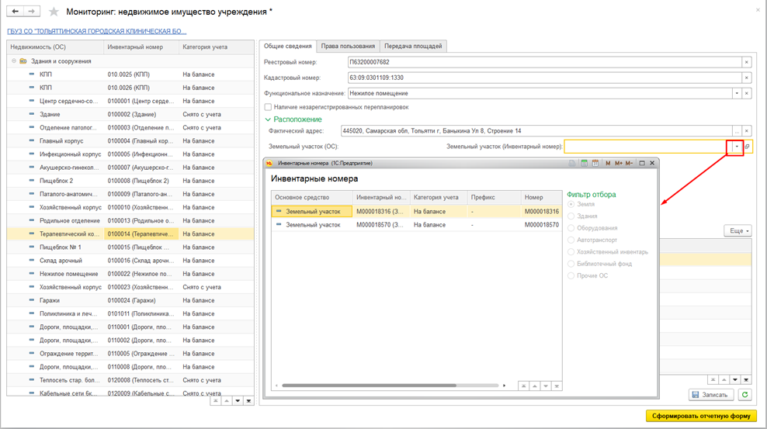Open address editor via the ellipsis button
Screen dimensions: 767x429
pyautogui.click(x=737, y=131)
